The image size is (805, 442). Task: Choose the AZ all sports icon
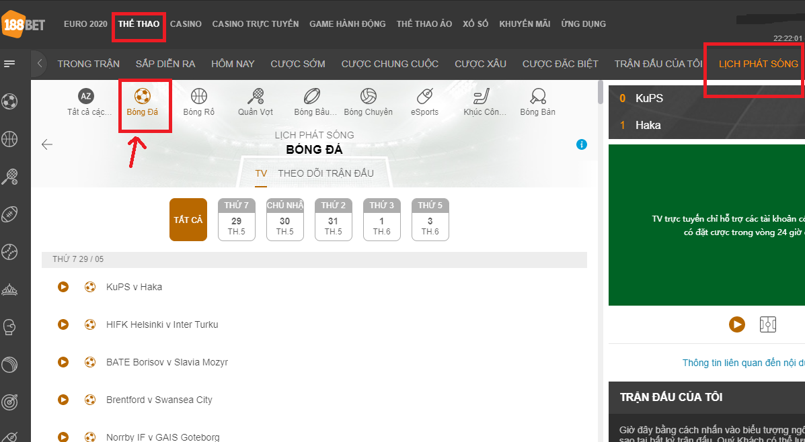tap(86, 96)
